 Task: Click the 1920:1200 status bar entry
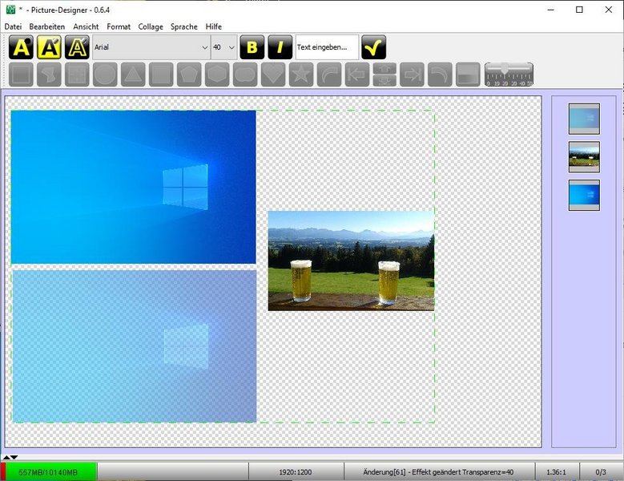click(x=296, y=472)
